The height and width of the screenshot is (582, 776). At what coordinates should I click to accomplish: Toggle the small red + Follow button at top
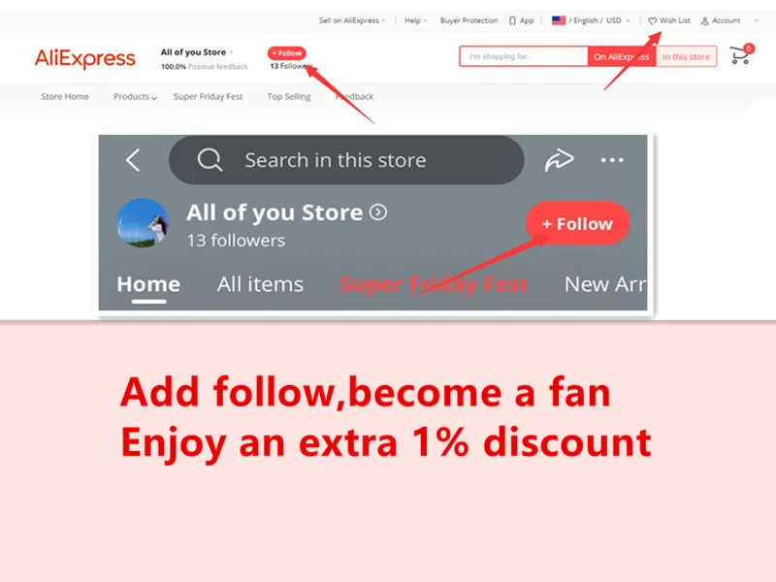tap(287, 53)
